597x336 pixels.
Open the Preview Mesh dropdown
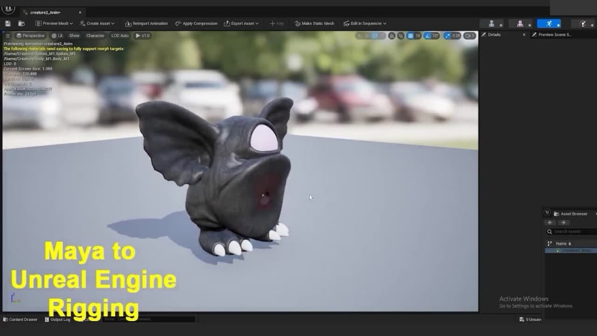tap(54, 24)
